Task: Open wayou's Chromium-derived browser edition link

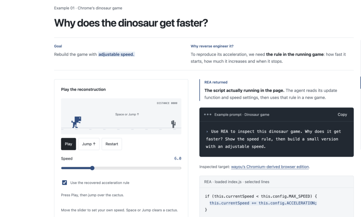Action: (x=270, y=167)
